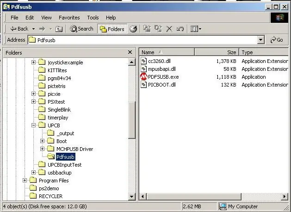Click the folder tree scroll down arrow
Screen dimensions: 291x212
(131, 197)
